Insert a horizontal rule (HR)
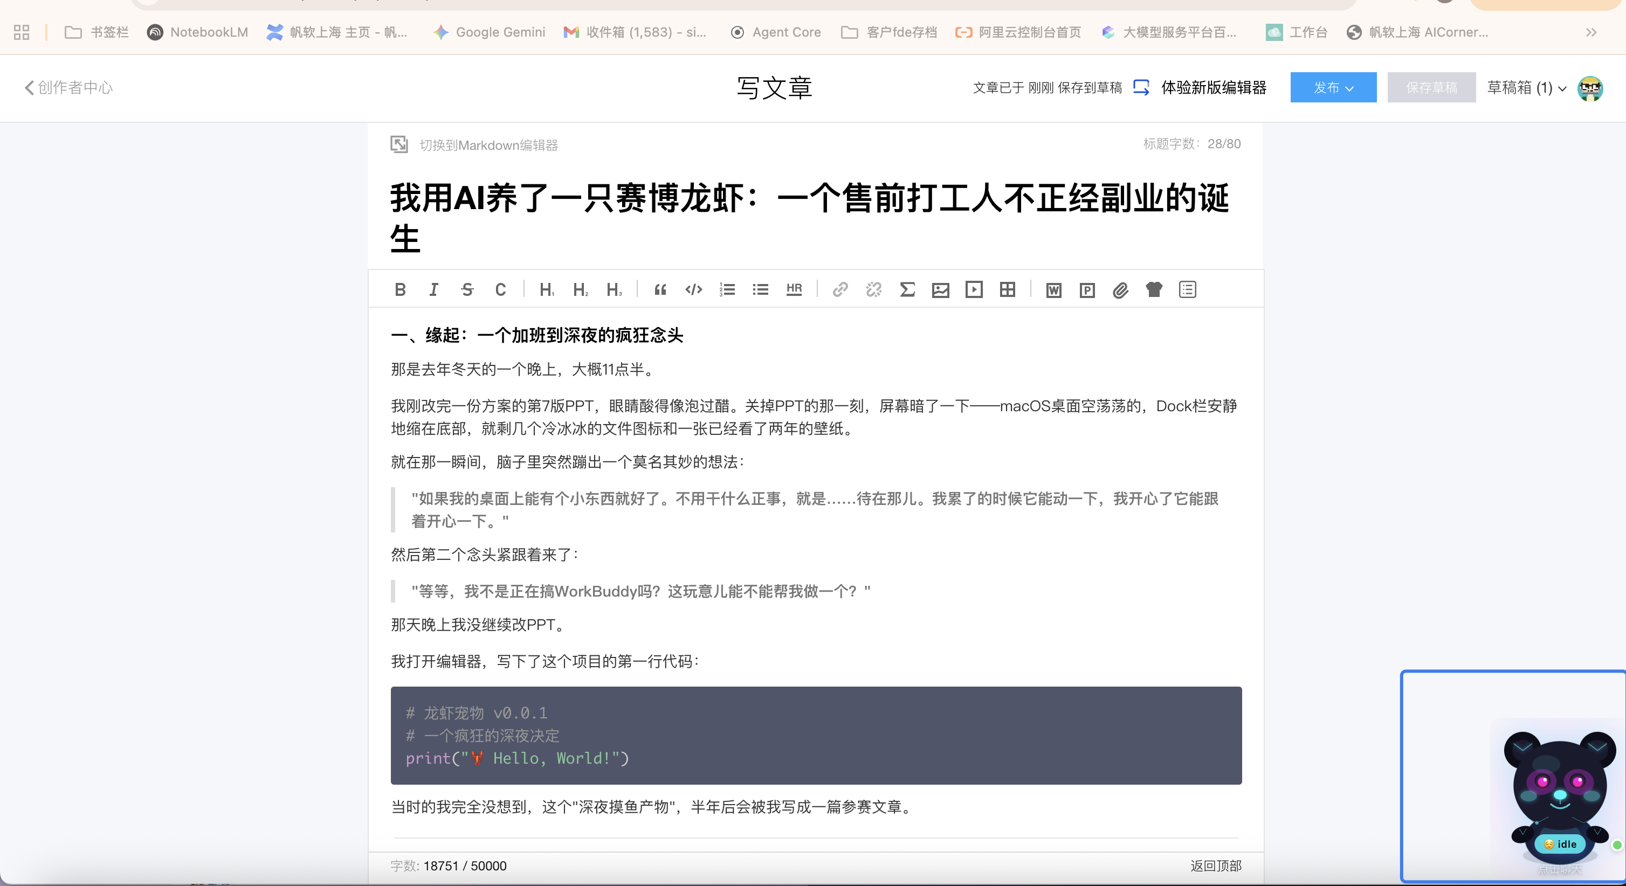Image resolution: width=1626 pixels, height=886 pixels. [x=794, y=289]
